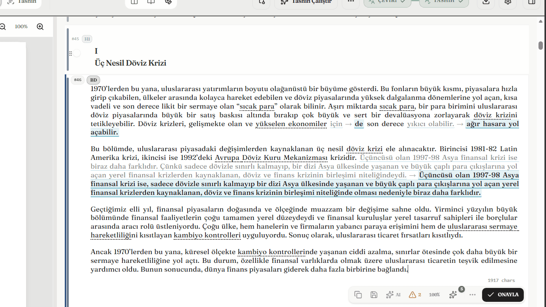Accept the suggested replacement word 'de'
The width and height of the screenshot is (546, 307).
[x=359, y=124]
